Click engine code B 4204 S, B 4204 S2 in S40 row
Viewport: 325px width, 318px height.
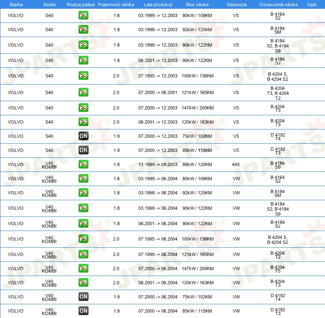pyautogui.click(x=278, y=77)
